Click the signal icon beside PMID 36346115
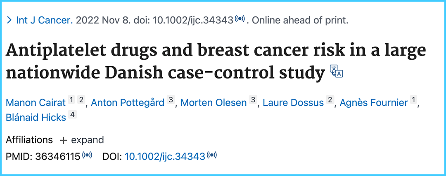The height and width of the screenshot is (176, 446). click(x=87, y=155)
